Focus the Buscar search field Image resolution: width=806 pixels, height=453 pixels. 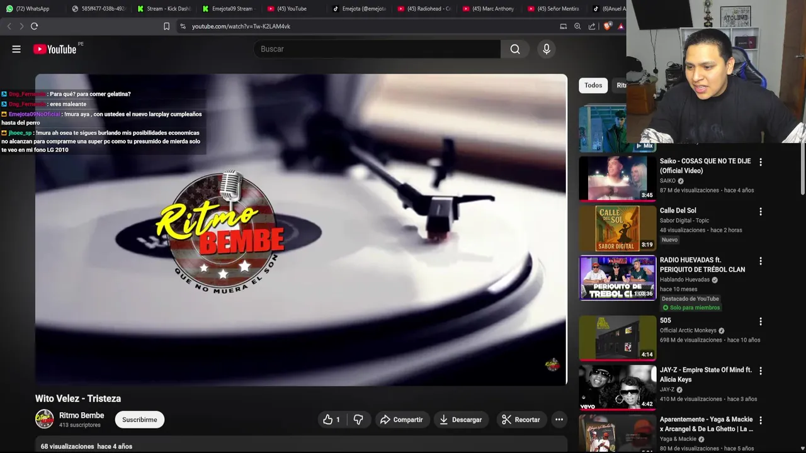[377, 49]
